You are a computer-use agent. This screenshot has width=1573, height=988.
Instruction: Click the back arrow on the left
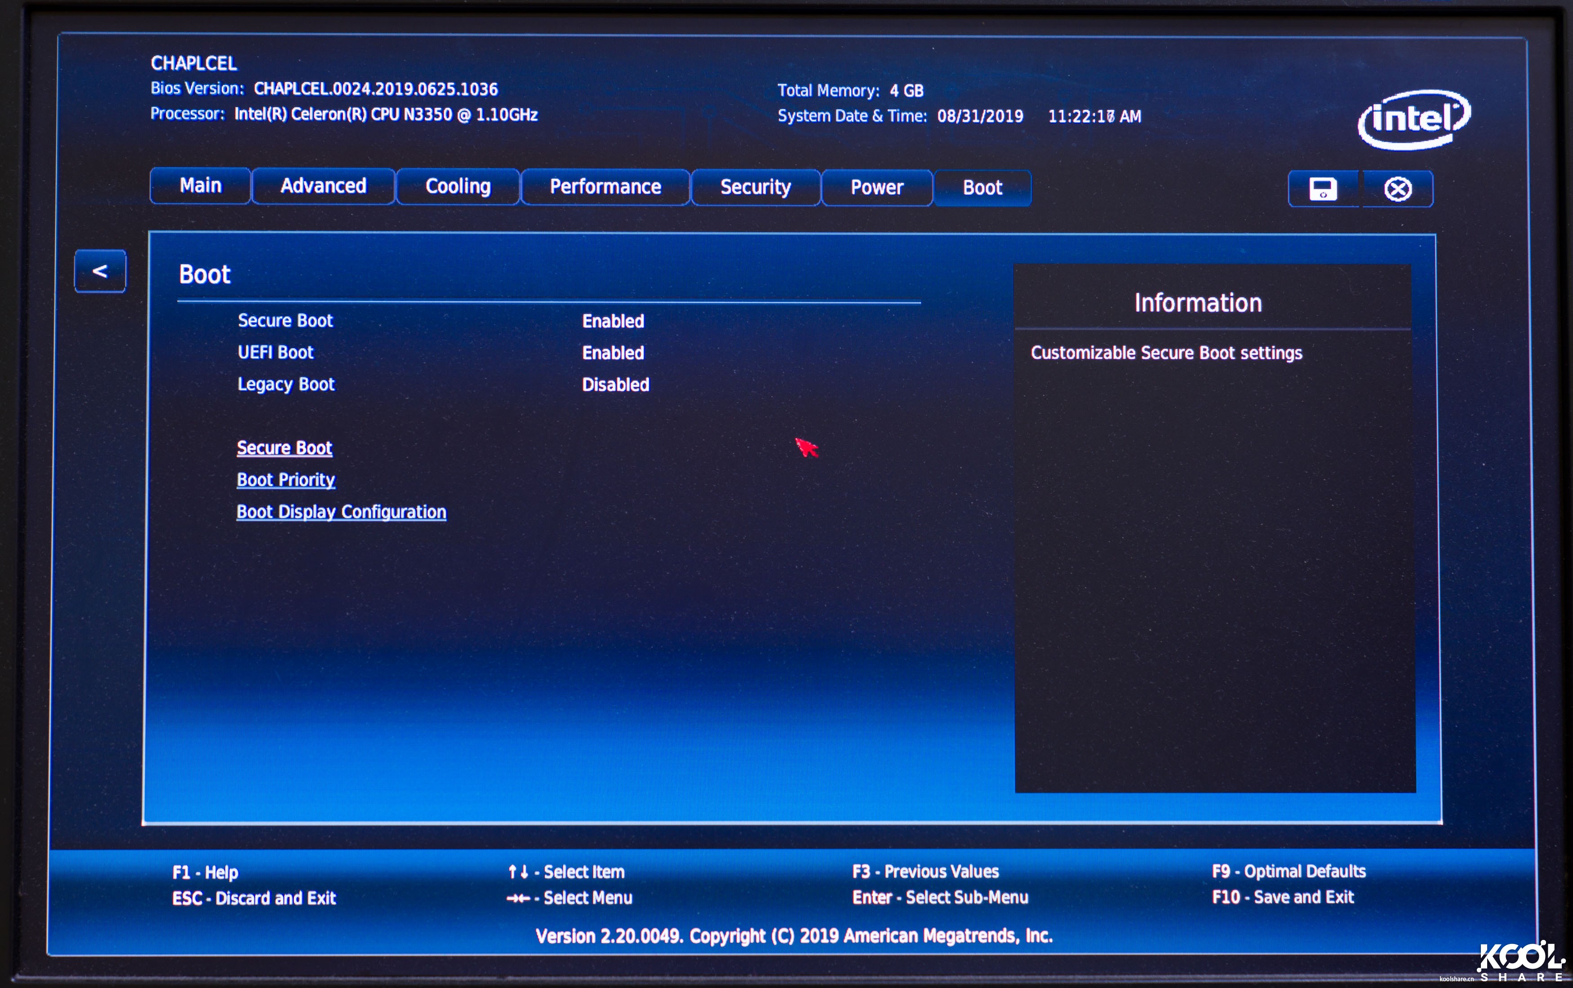(x=100, y=272)
